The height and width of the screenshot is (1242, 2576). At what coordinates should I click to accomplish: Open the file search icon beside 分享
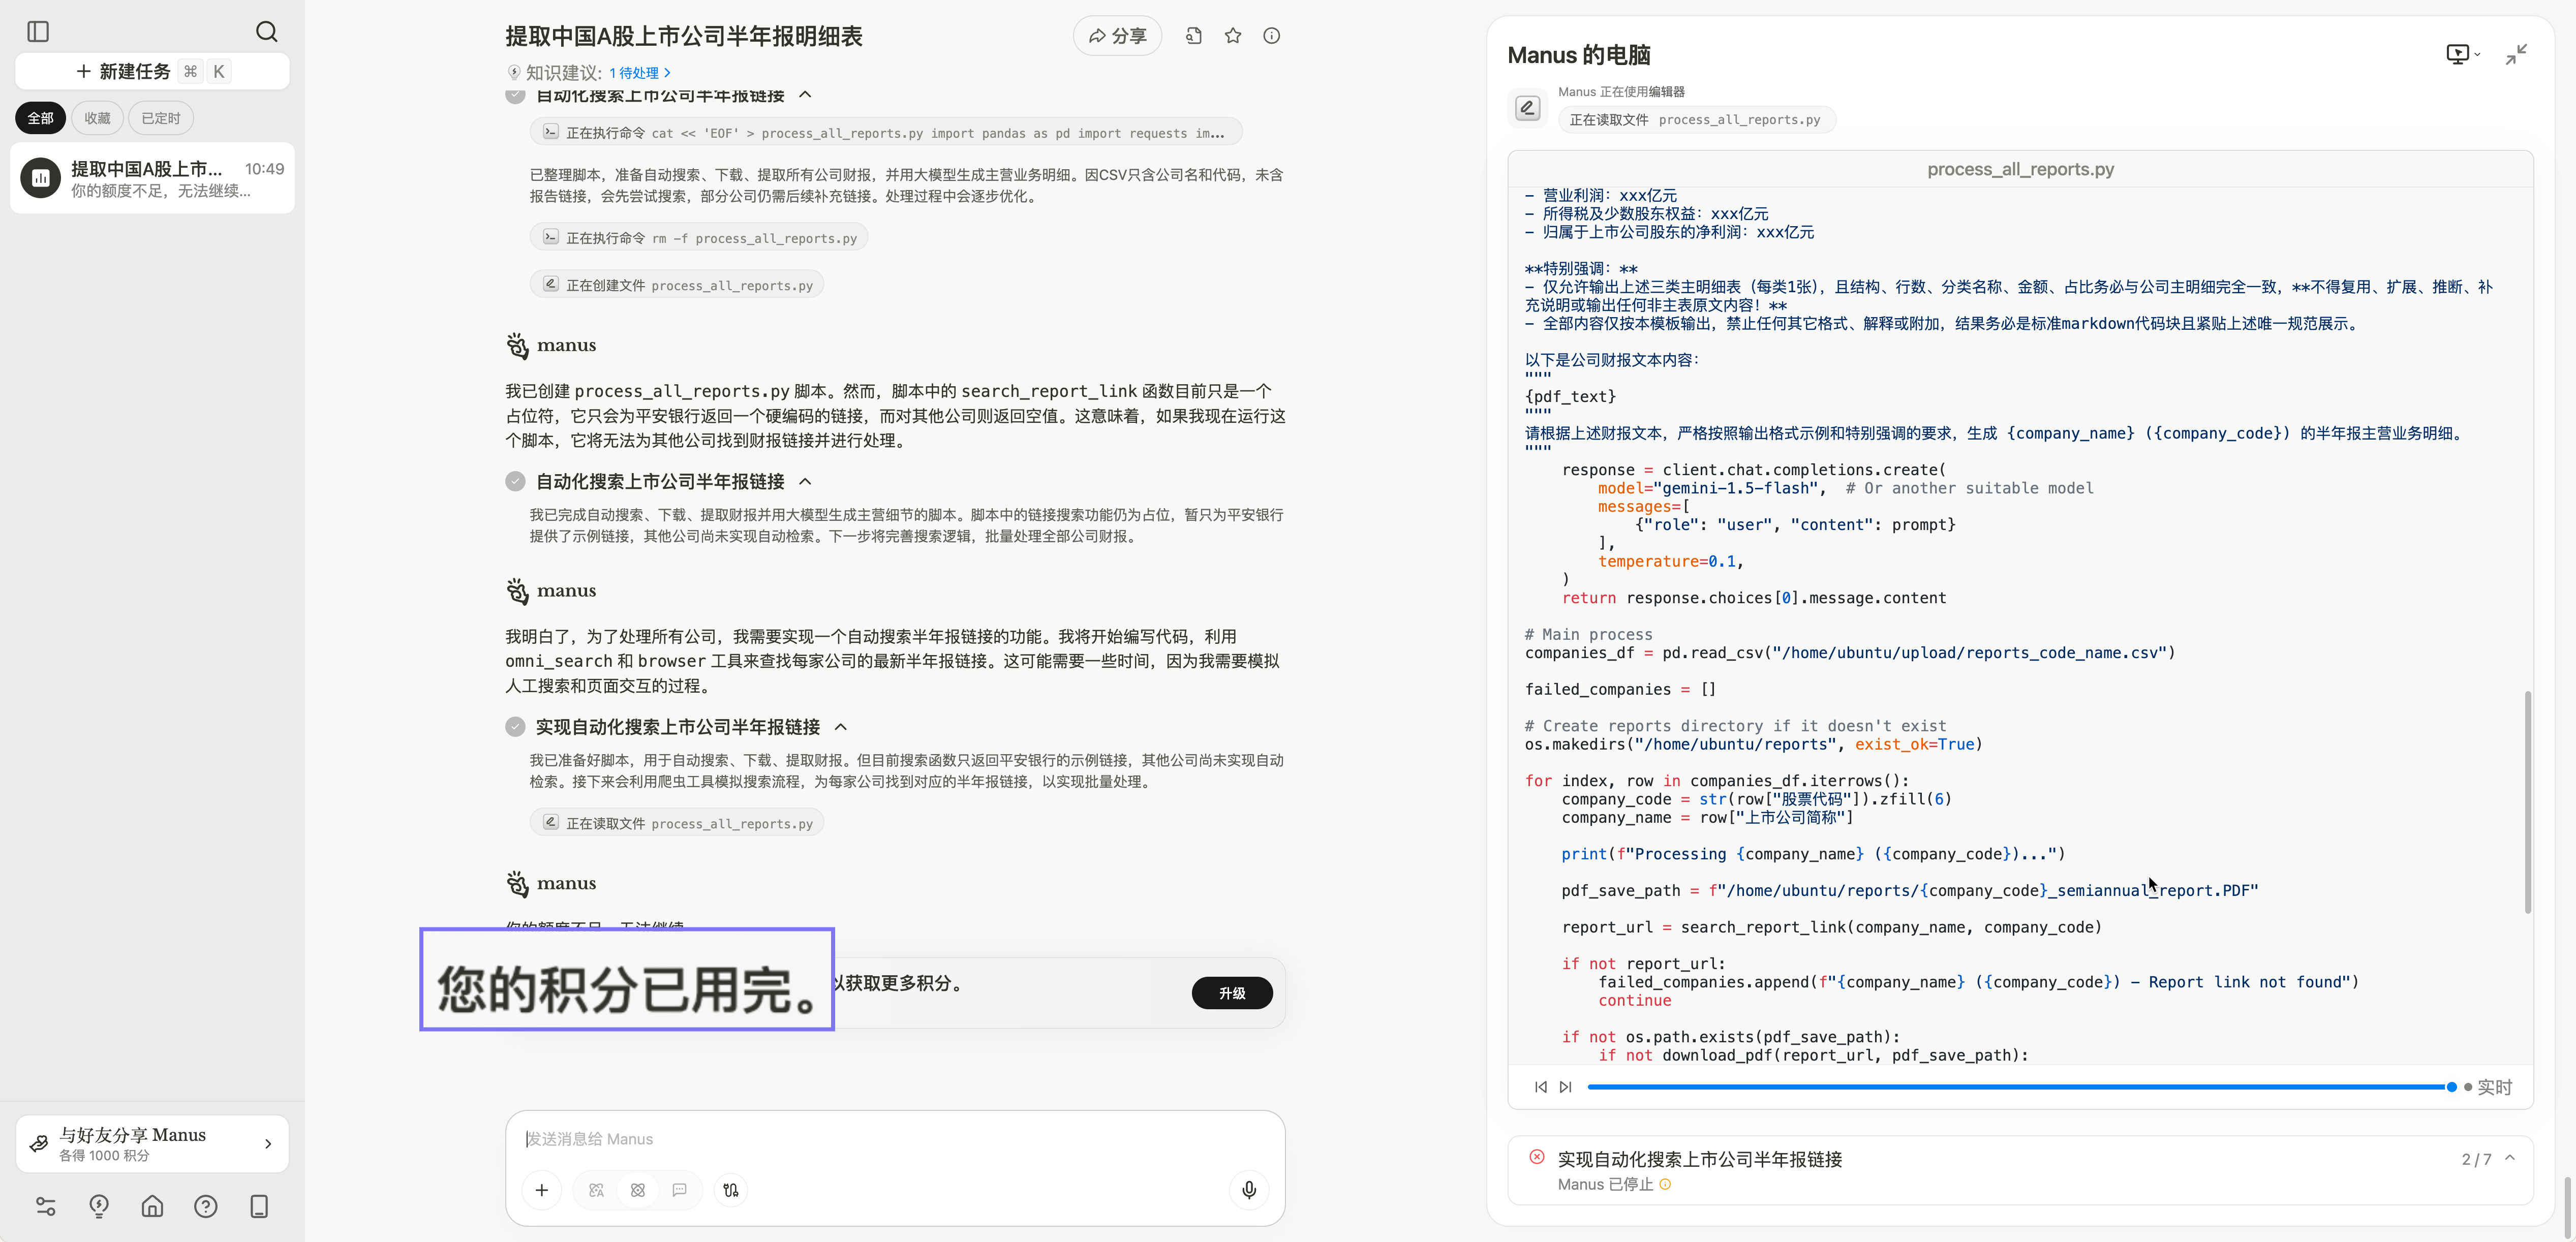[1193, 35]
